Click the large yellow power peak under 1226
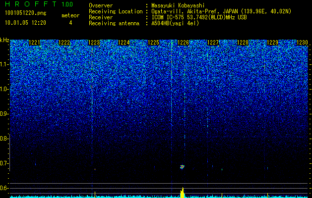The image size is (312, 198). (x=183, y=193)
